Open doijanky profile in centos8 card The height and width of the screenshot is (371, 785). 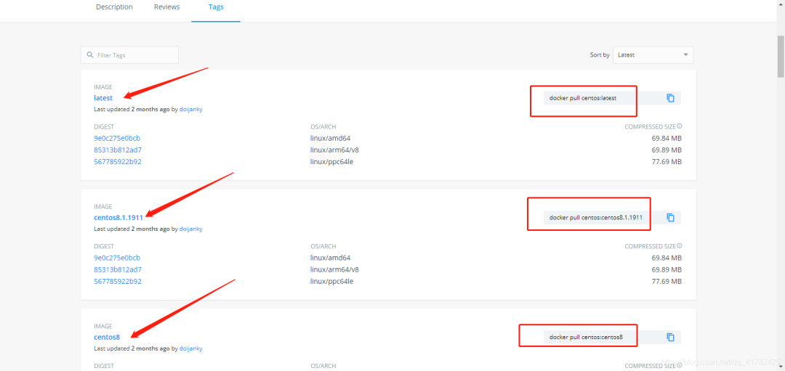pos(190,348)
